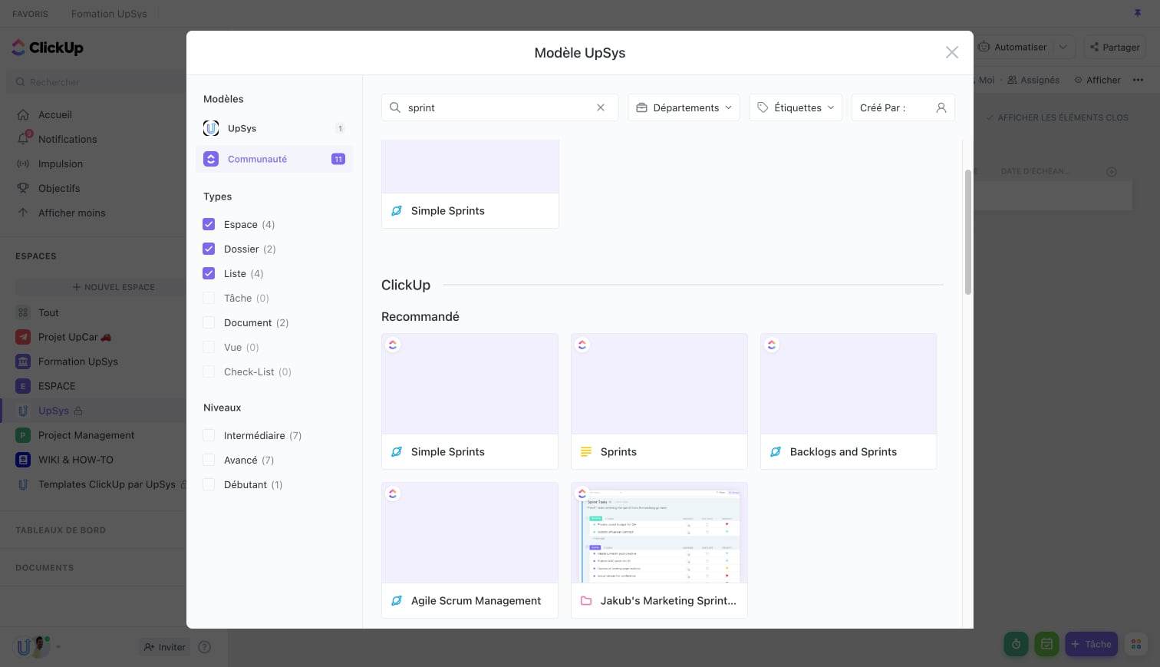Select the UpSys templates category
The image size is (1160, 667).
pyautogui.click(x=274, y=128)
